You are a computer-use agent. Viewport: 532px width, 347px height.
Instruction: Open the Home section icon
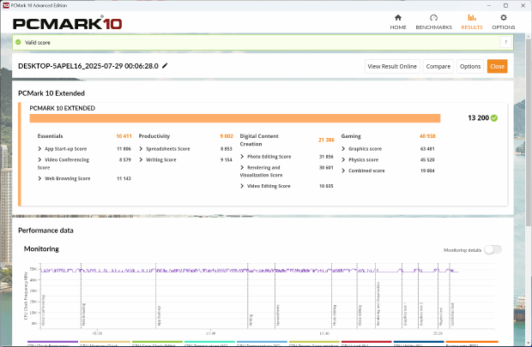(398, 18)
